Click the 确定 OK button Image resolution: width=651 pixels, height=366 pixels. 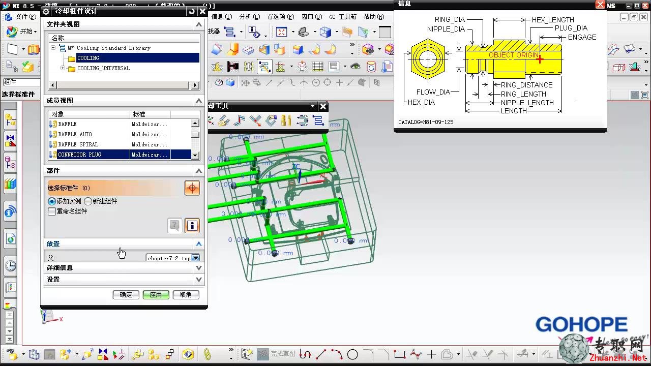126,295
